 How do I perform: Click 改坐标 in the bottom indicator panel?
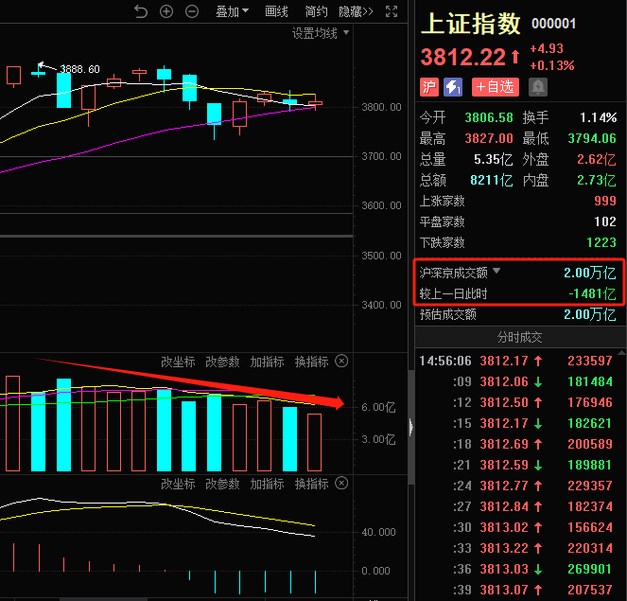pyautogui.click(x=178, y=484)
